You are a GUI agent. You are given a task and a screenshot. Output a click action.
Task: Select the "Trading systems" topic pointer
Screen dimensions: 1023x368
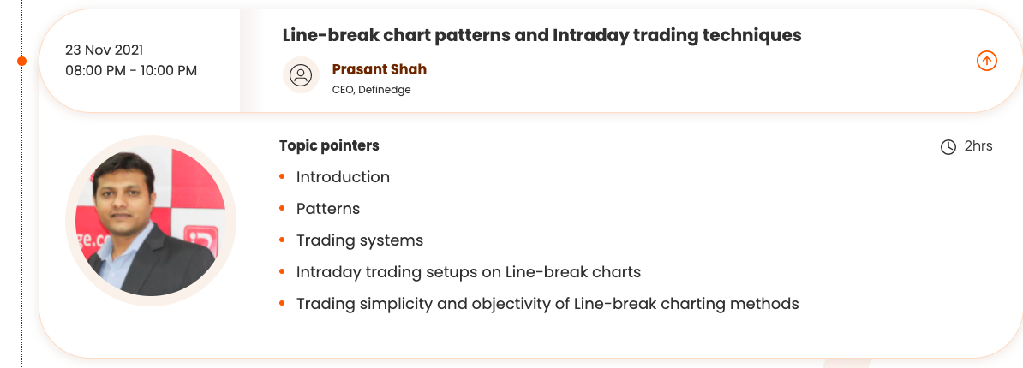click(x=360, y=240)
